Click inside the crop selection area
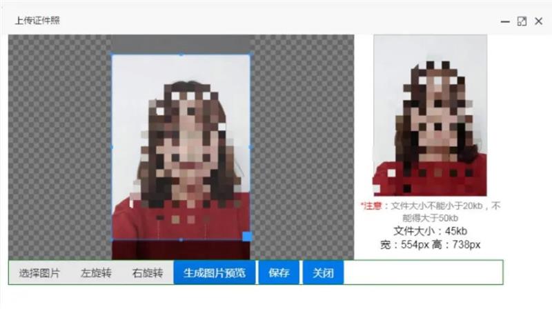The width and height of the screenshot is (552, 309). coord(181,147)
